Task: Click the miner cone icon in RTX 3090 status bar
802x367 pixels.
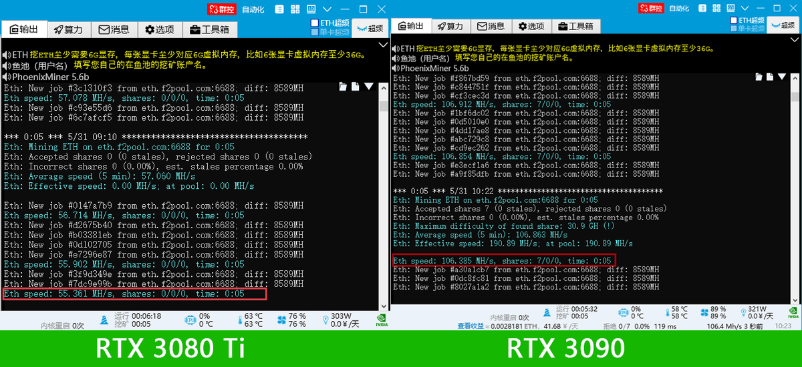Action: click(x=547, y=312)
